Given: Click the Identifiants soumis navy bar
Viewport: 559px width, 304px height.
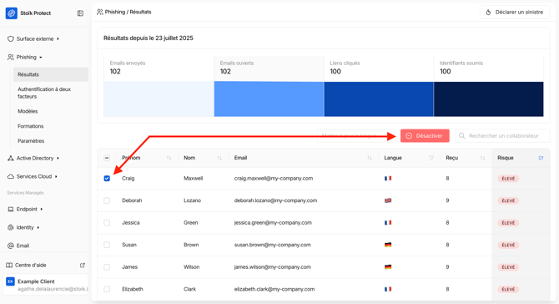Looking at the screenshot, I should 489,99.
